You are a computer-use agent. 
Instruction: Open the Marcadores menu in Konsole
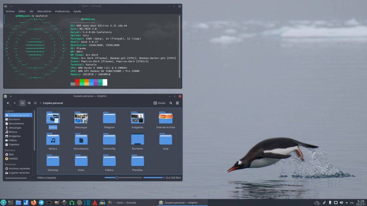point(44,11)
